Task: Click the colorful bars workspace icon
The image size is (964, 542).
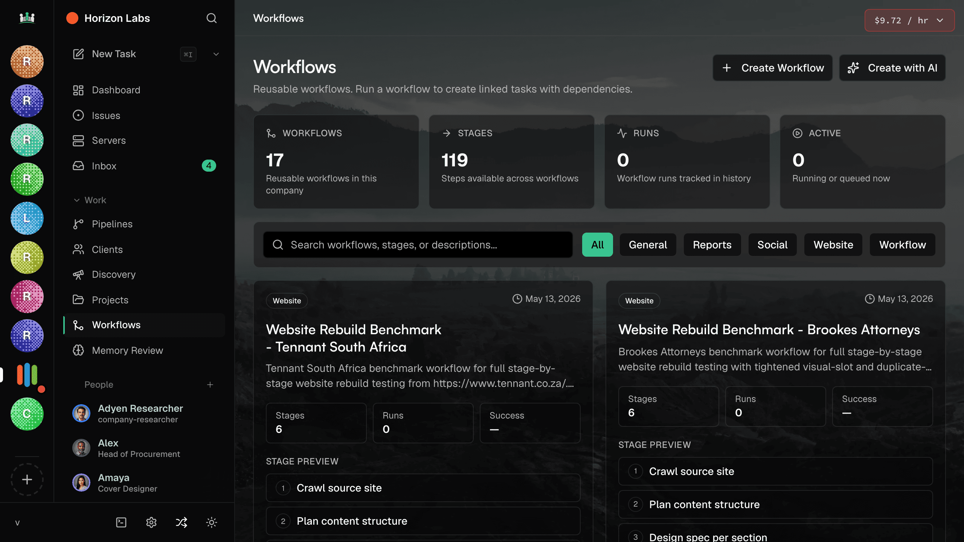Action: click(x=27, y=375)
